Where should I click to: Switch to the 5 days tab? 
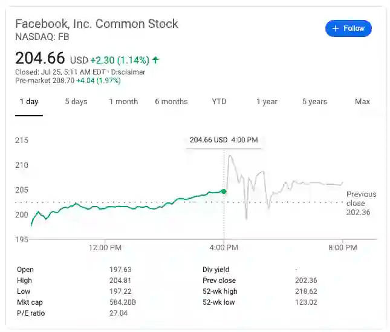tap(76, 102)
